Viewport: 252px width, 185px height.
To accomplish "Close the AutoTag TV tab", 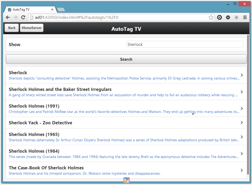I will point(52,10).
